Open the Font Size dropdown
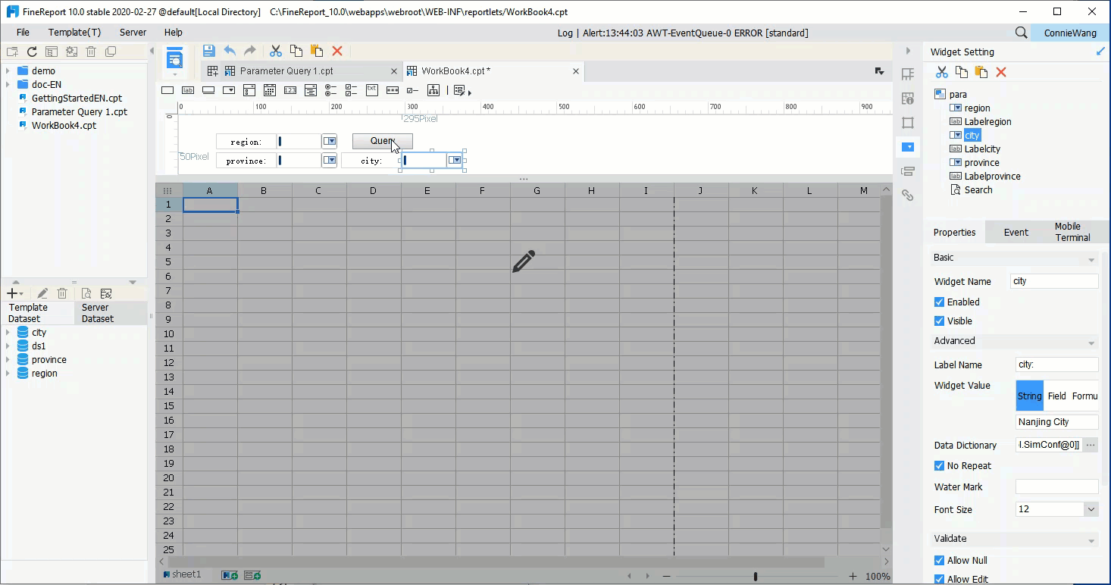1111x585 pixels. (1091, 509)
